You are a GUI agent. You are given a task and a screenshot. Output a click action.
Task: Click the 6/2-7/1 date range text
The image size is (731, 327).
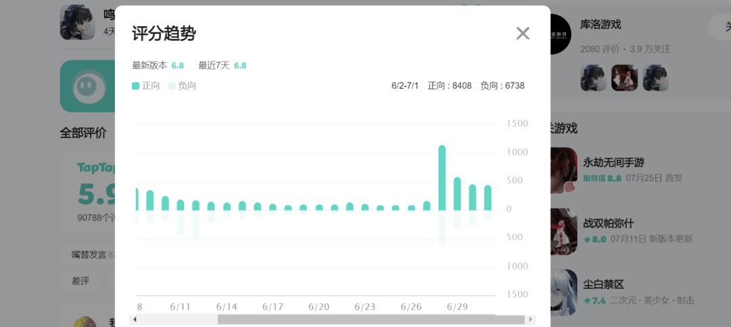click(405, 86)
